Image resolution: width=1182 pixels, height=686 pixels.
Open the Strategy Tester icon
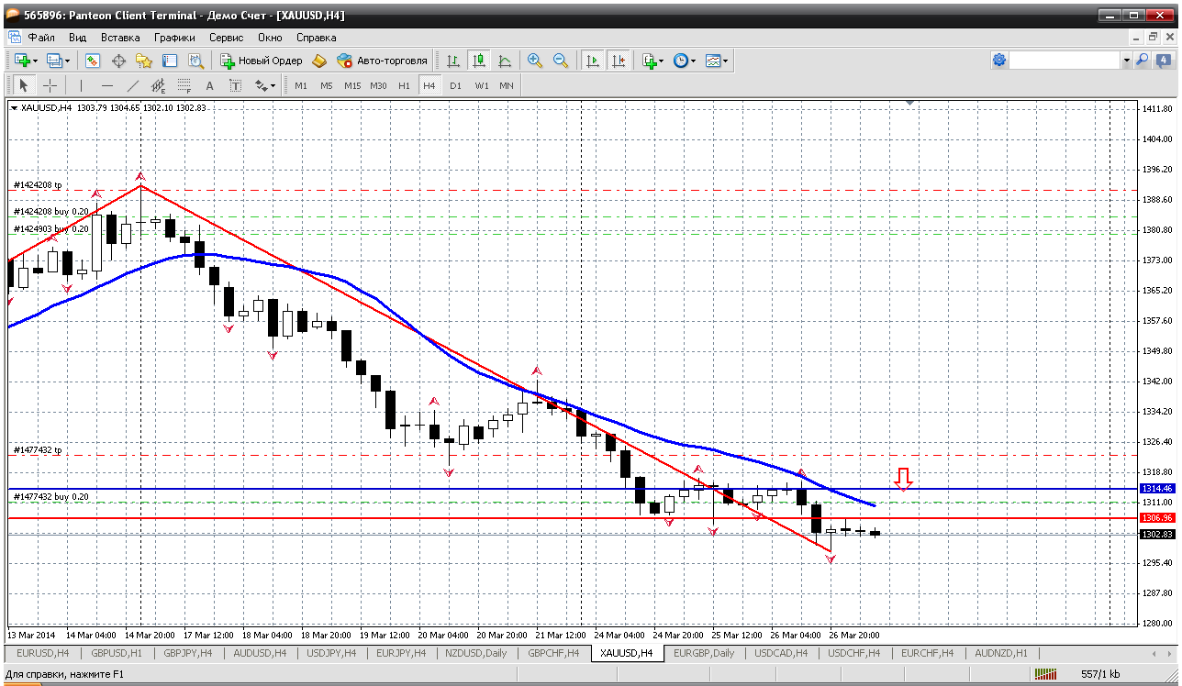195,61
